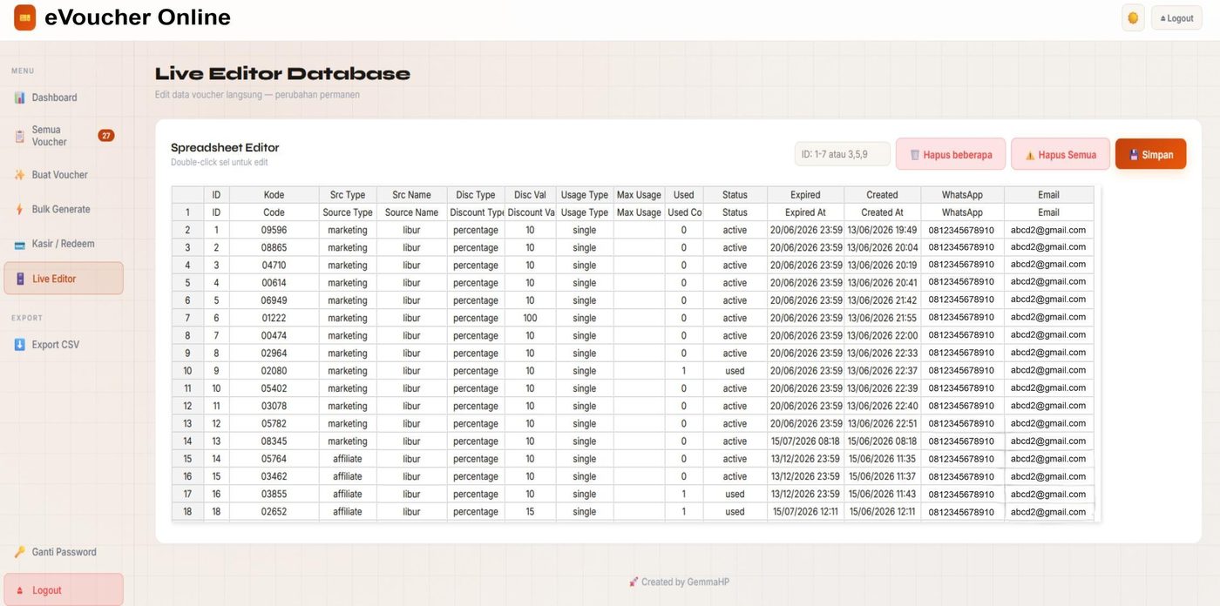Select the used status in row 02080

pos(735,371)
